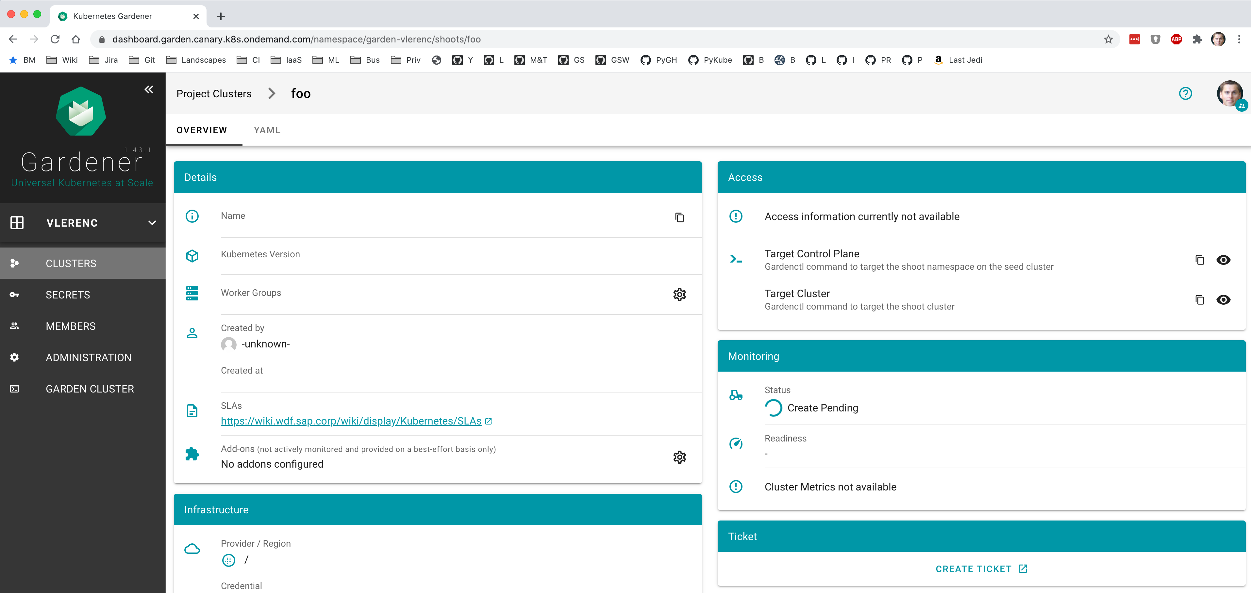The height and width of the screenshot is (593, 1251).
Task: Select the Secrets section in sidebar
Action: pyautogui.click(x=68, y=295)
